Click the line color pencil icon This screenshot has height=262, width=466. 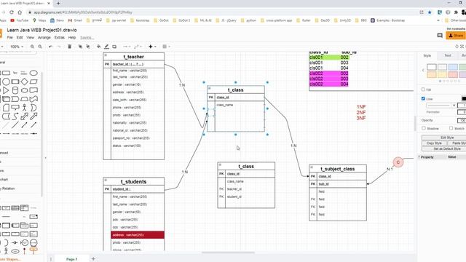click(106, 47)
